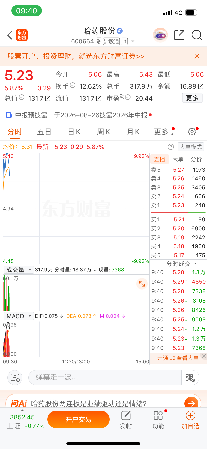Tap the 卖5 row at 5.27
The height and width of the screenshot is (449, 207).
178,170
